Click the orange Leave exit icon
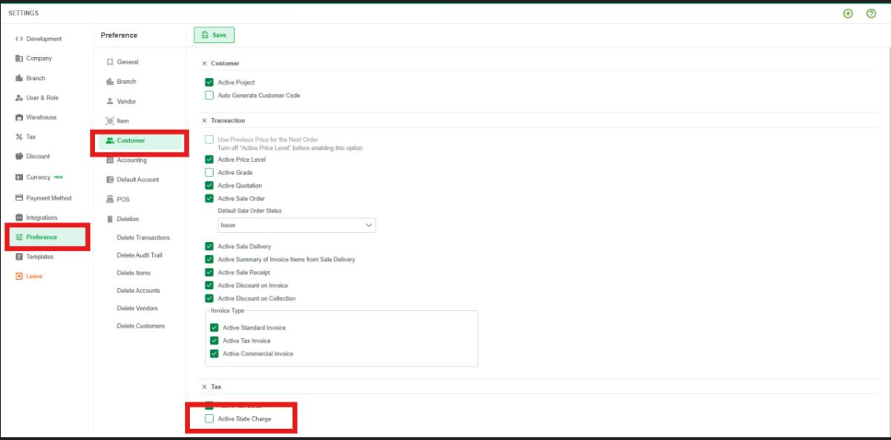 point(19,276)
